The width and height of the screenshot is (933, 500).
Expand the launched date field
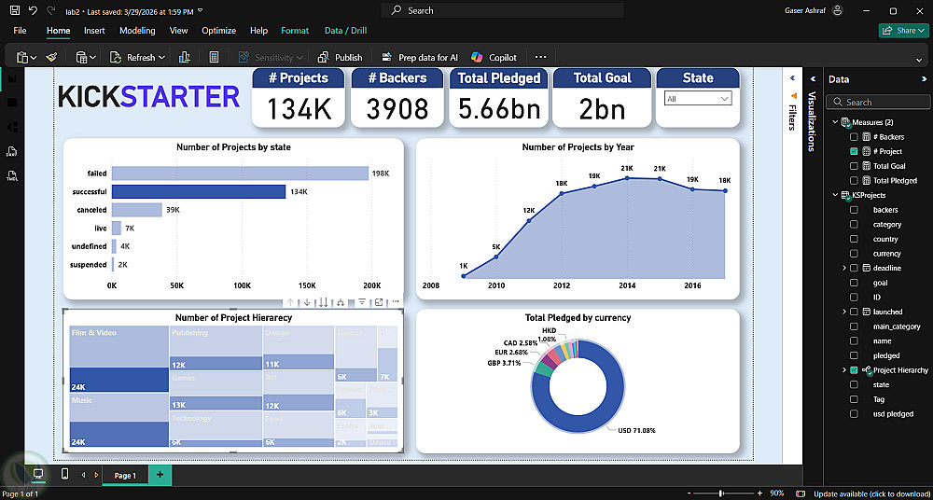(x=844, y=312)
